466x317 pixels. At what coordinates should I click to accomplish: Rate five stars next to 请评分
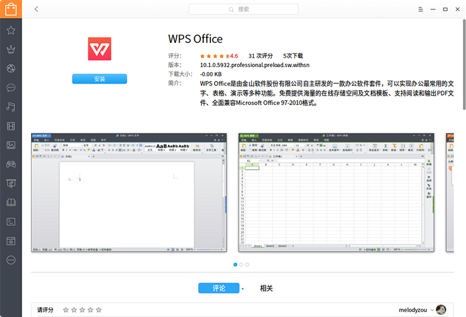point(98,310)
